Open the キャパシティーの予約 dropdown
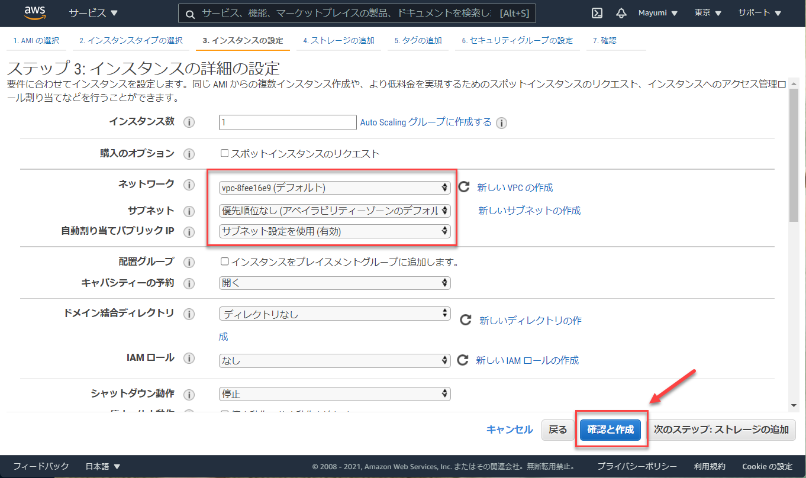This screenshot has width=806, height=478. (x=335, y=283)
